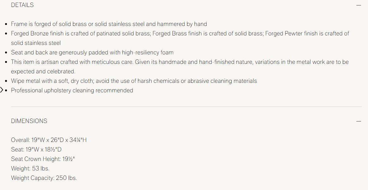Click the DETAILS section heading
368x190 pixels.
pos(22,5)
